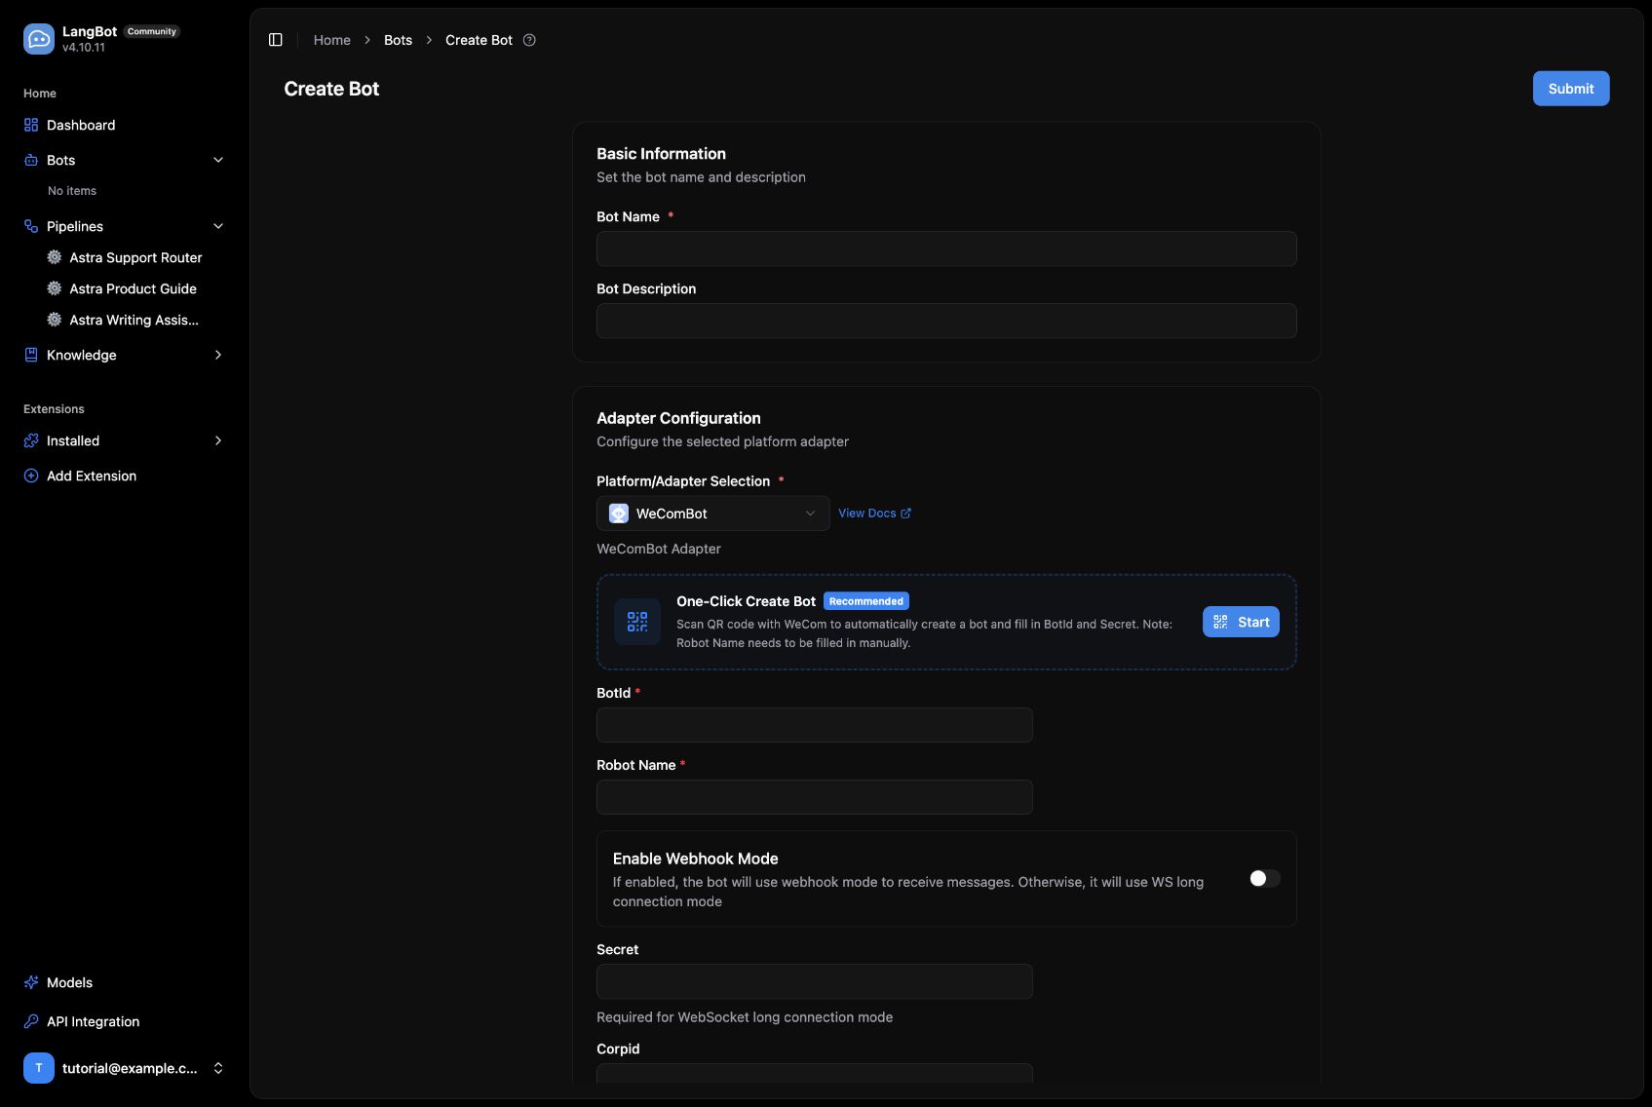
Task: Open Astra Writing Assistant pipeline
Action: (x=135, y=320)
